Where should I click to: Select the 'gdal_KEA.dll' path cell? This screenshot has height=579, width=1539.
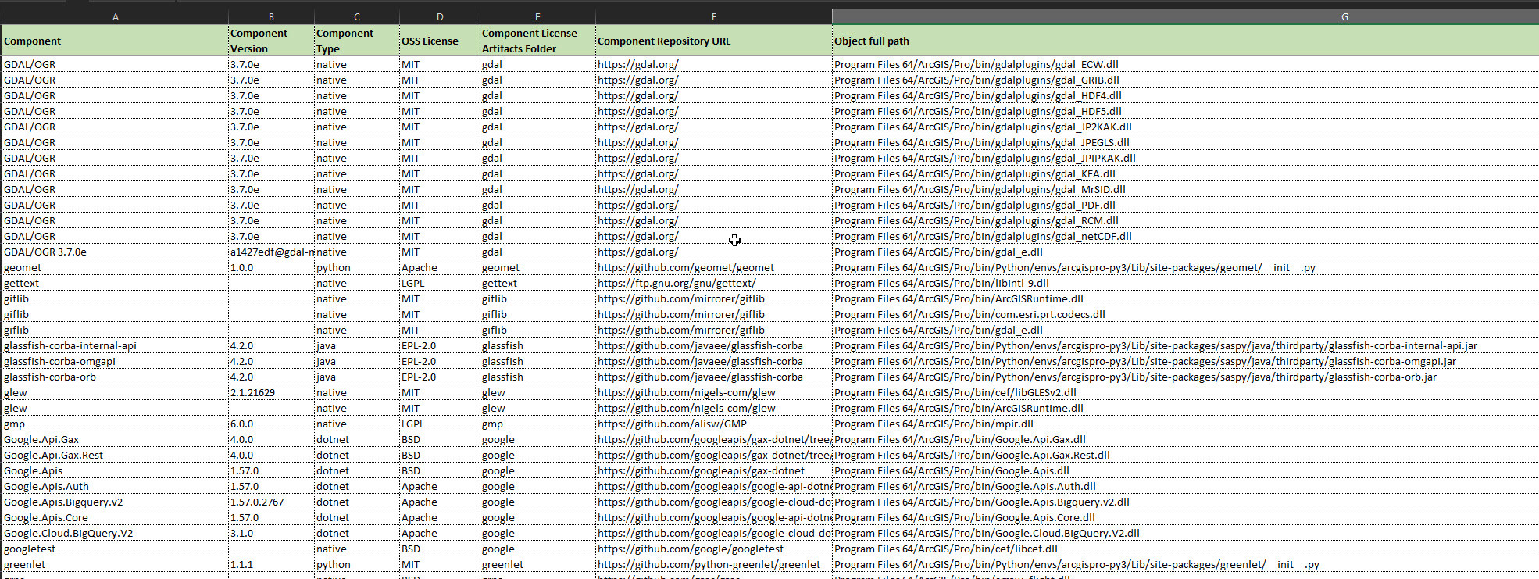[x=1186, y=173]
